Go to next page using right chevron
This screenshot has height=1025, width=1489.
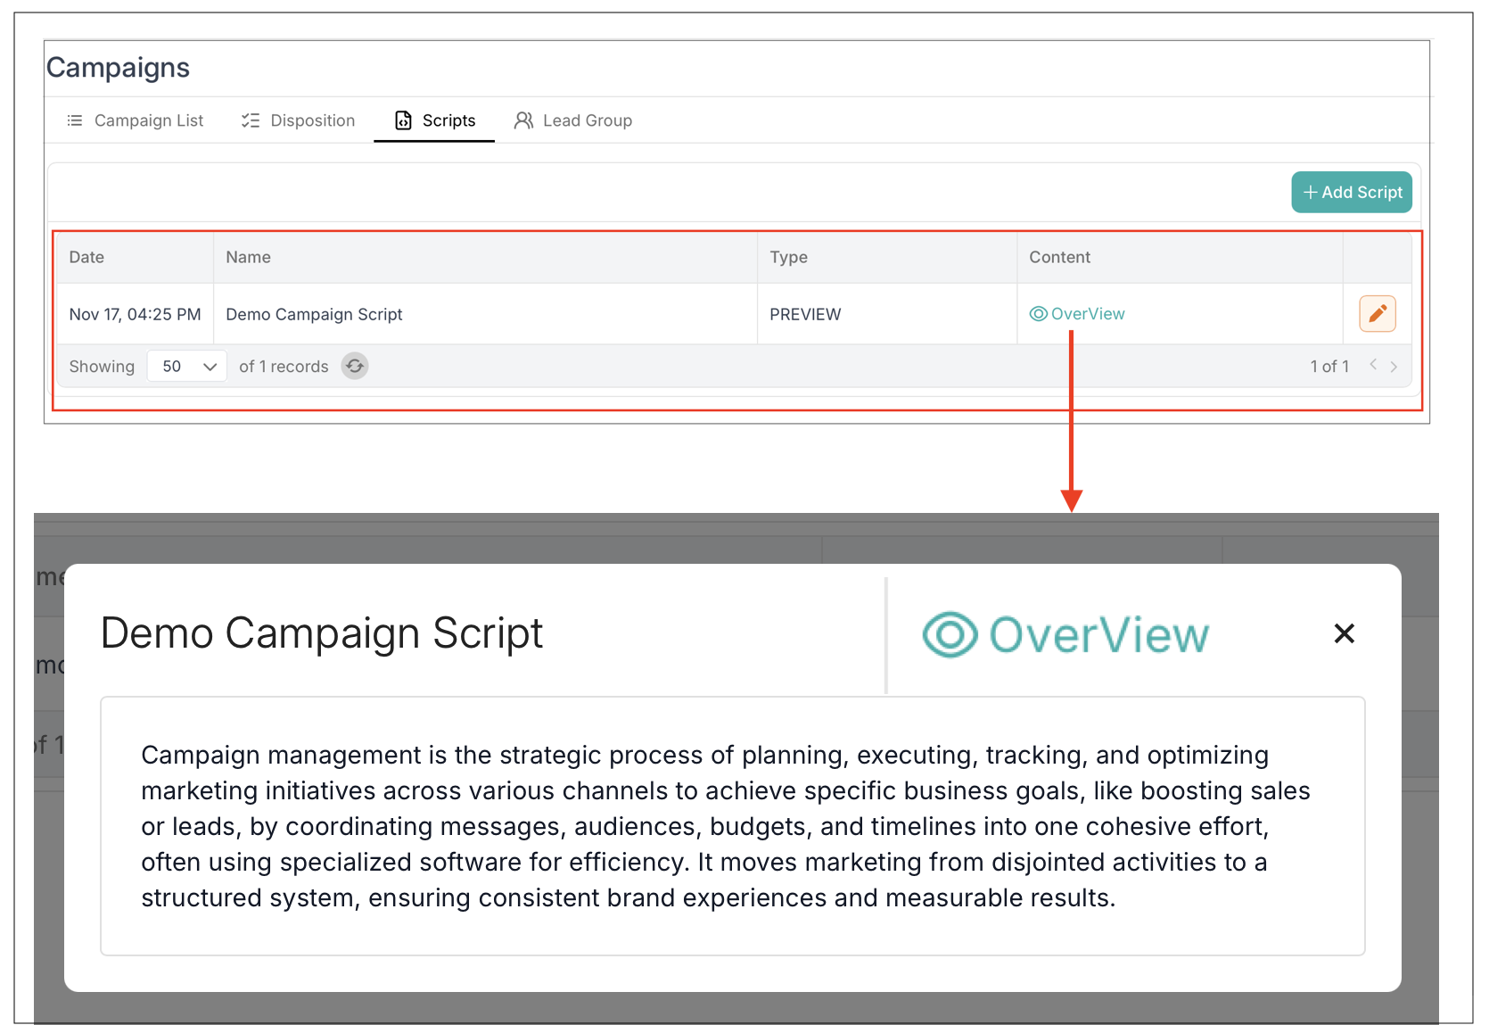coord(1394,367)
